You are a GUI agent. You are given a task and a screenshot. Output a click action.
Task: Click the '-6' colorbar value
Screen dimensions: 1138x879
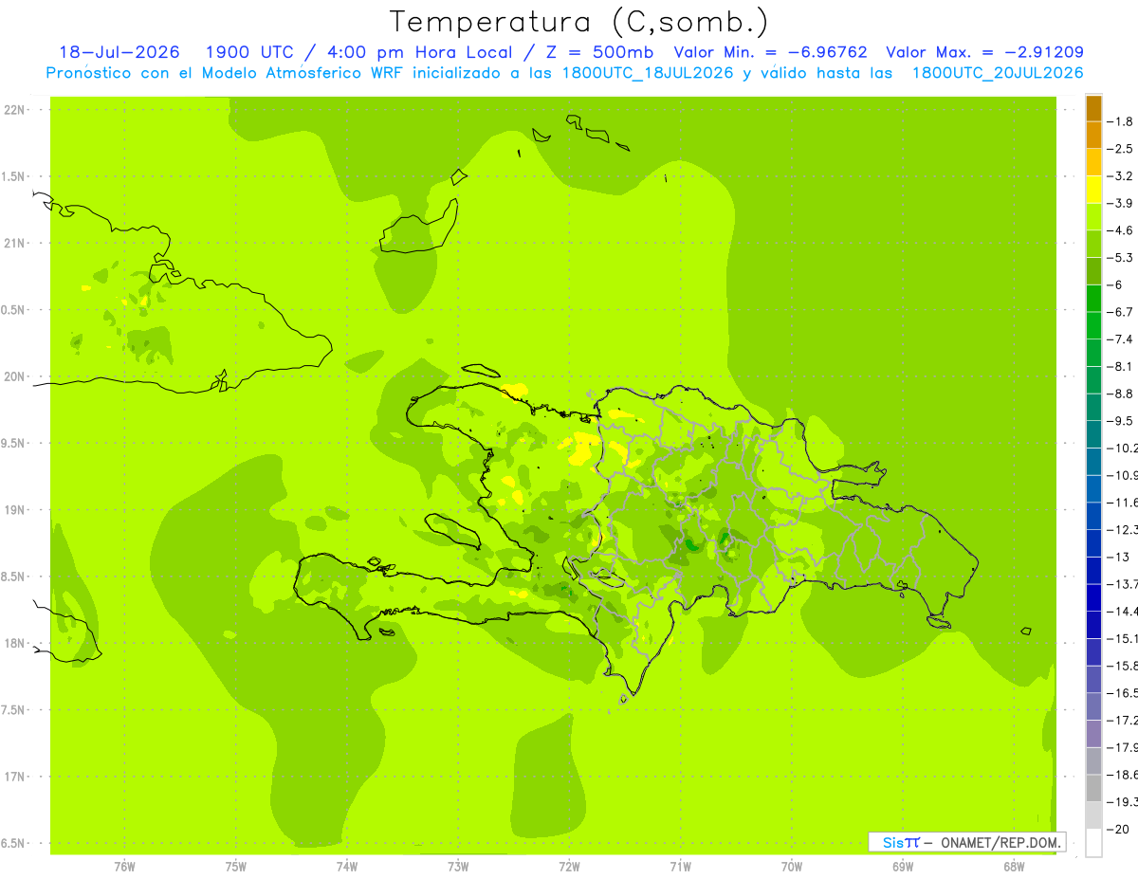(x=1115, y=284)
